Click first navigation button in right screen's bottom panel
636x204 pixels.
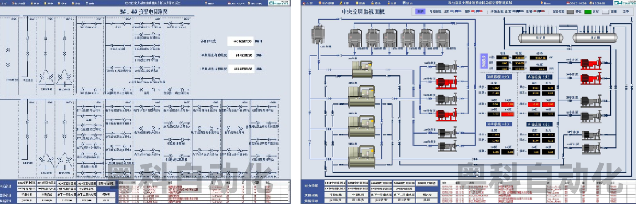[335, 183]
